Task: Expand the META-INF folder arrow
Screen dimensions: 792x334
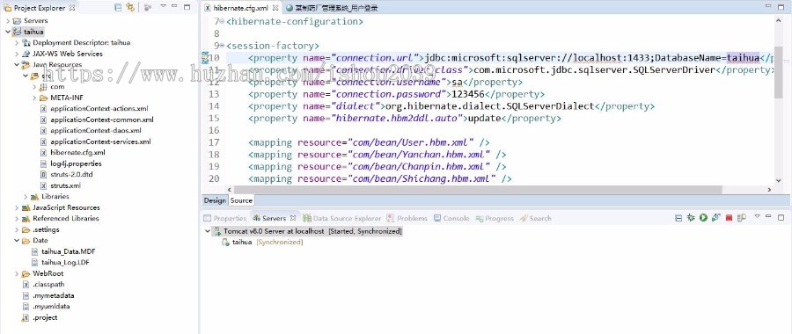Action: pos(34,98)
